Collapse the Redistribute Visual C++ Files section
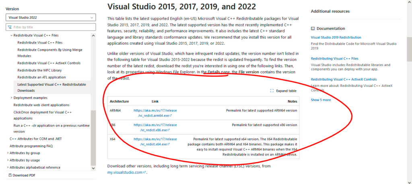 11,35
